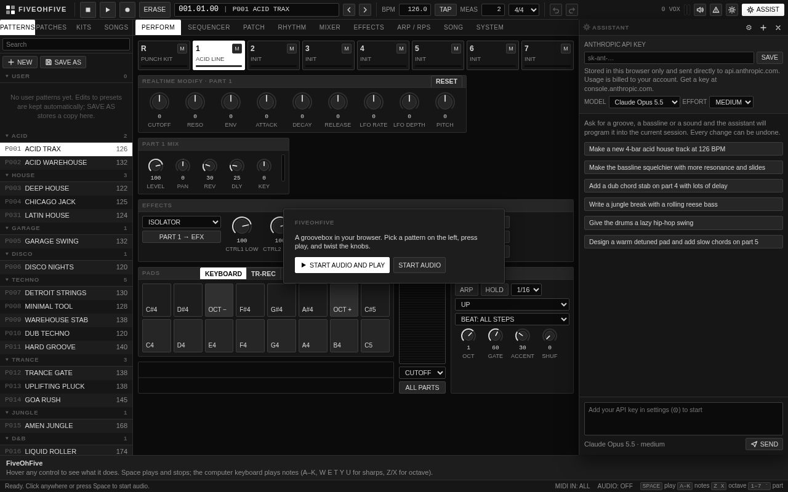
Task: Select the DEEP HOUSE pattern row
Action: [x=66, y=188]
